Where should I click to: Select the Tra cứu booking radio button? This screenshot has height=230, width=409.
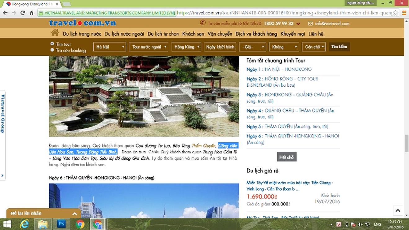point(52,50)
